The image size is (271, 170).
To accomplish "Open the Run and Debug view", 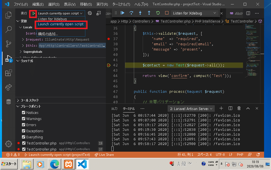I will (x=9, y=58).
